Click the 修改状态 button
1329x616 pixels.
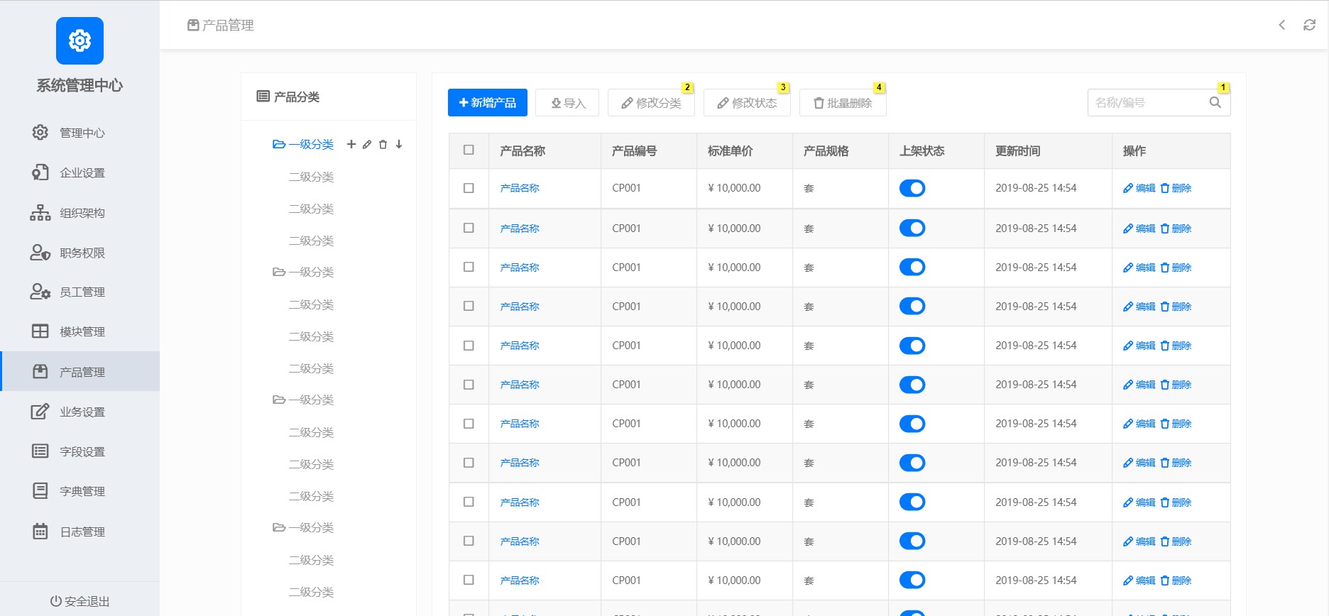(747, 102)
